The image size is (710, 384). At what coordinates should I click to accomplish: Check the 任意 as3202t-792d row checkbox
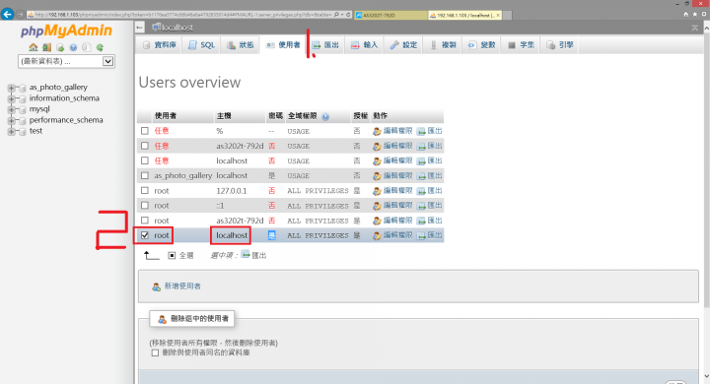coord(144,146)
